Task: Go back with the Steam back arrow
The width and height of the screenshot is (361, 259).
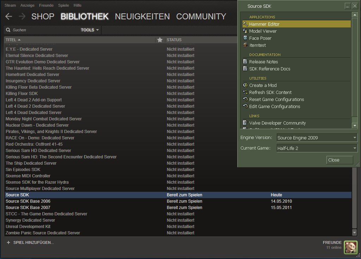Action: (9, 16)
